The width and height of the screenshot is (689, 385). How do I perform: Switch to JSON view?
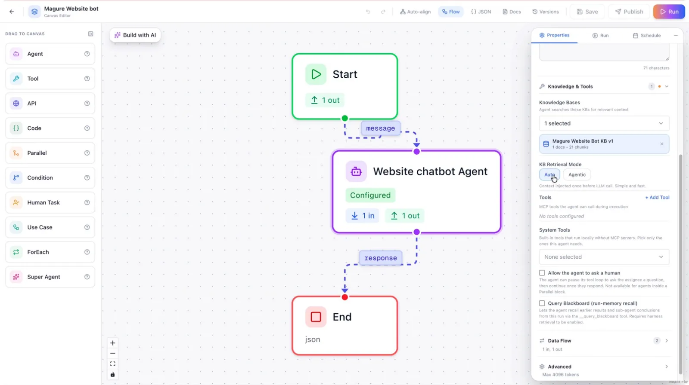481,12
